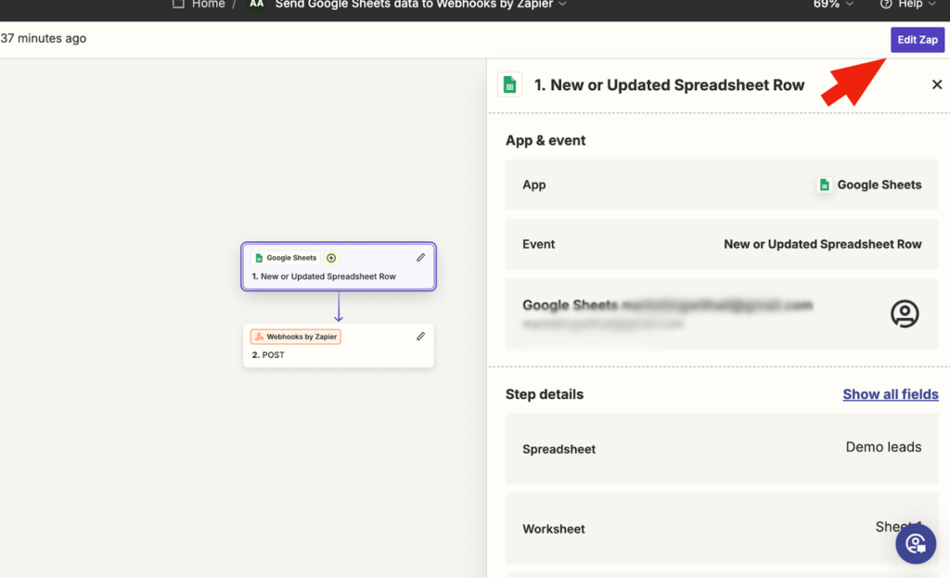The height and width of the screenshot is (578, 950).
Task: Click the pencil icon on Google Sheets step
Action: click(420, 258)
